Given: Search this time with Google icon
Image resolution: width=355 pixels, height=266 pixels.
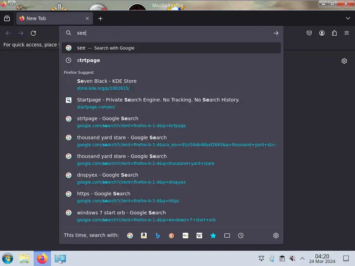Looking at the screenshot, I should 130,236.
